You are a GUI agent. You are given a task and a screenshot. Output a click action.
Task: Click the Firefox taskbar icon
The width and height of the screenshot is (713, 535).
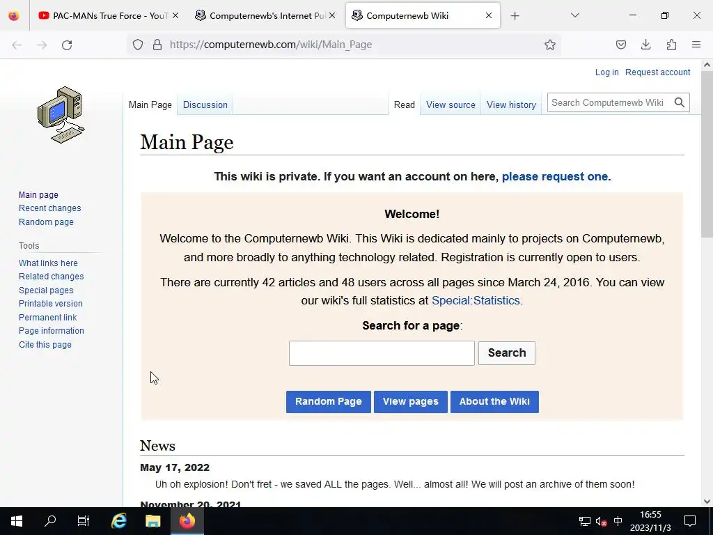187,521
